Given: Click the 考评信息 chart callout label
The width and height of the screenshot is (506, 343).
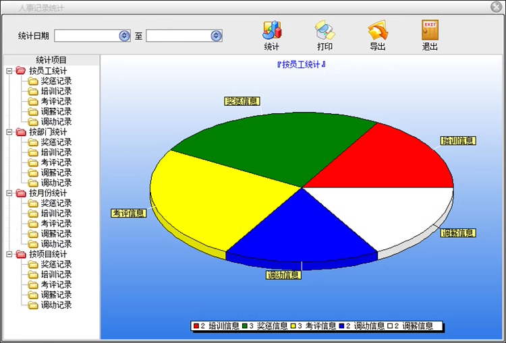Looking at the screenshot, I should 129,213.
